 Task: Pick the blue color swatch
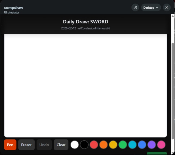pos(142,145)
